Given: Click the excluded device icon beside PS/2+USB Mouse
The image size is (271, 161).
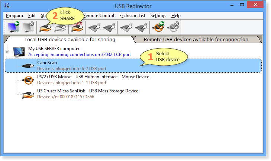Looking at the screenshot, I should pyautogui.click(x=28, y=80).
